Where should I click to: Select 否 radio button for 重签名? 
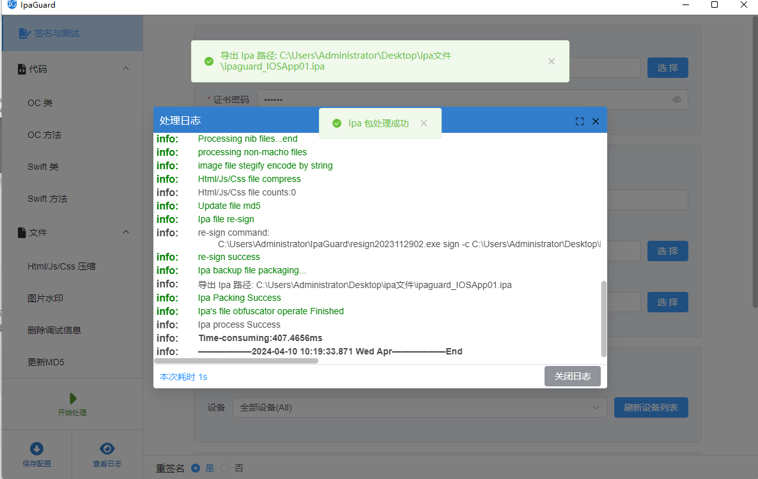(225, 468)
